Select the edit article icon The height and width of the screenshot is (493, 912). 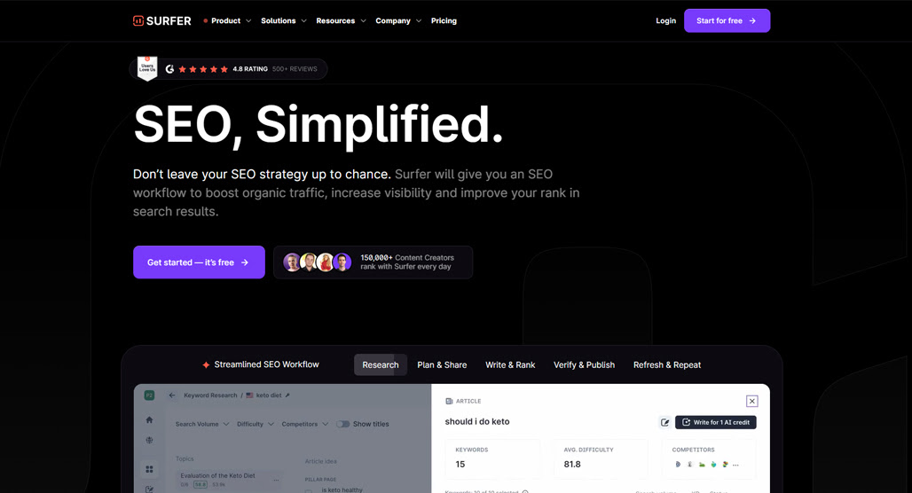point(664,423)
